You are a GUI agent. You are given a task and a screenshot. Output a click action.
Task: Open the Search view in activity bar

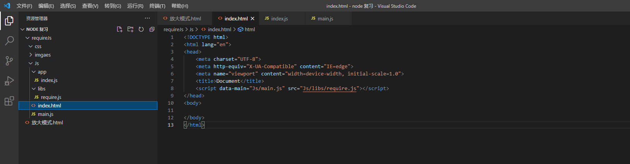(9, 41)
